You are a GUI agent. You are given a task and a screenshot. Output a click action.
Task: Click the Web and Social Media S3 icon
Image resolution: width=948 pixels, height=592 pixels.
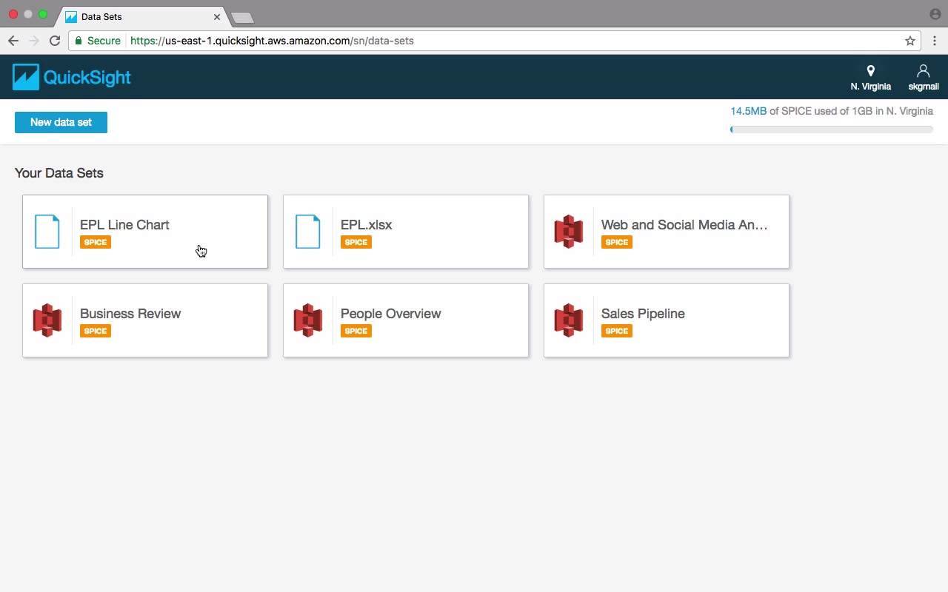coord(569,232)
